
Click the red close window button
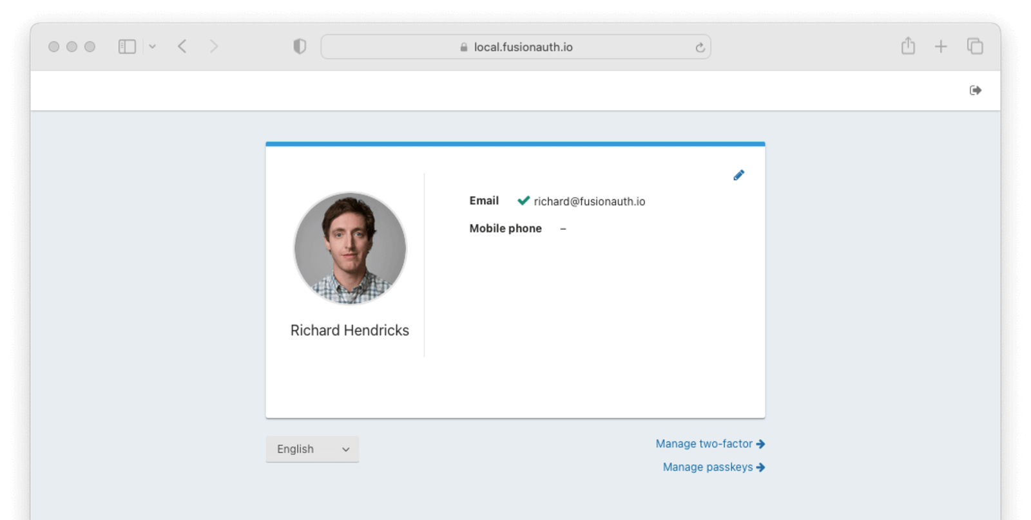[54, 46]
